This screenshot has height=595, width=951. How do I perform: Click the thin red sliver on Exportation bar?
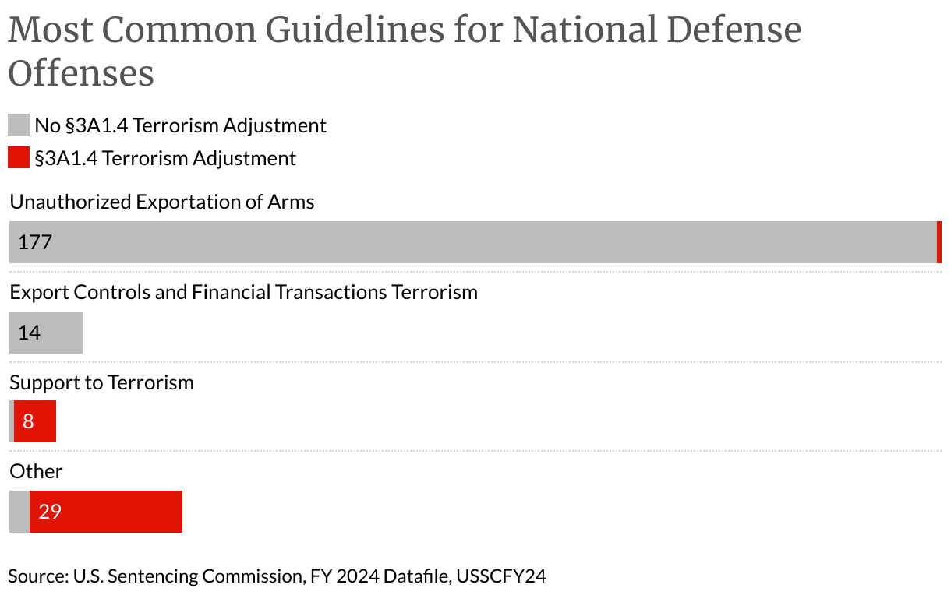[939, 242]
